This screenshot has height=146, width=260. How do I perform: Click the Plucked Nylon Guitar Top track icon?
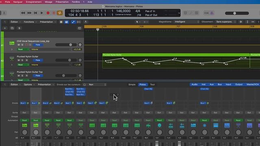tap(12, 74)
